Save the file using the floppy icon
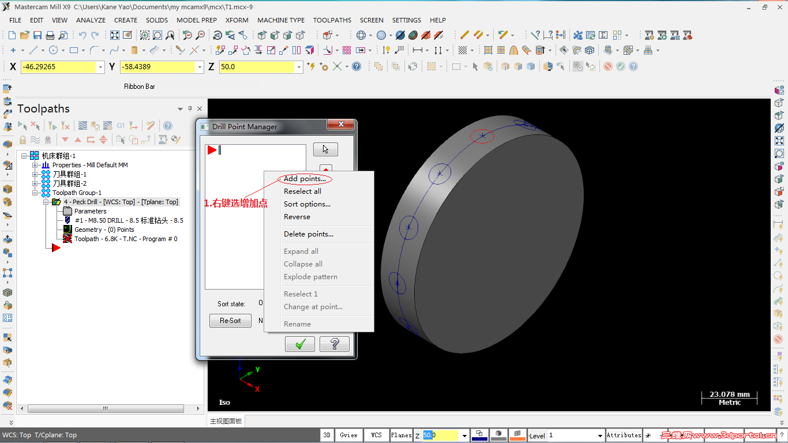Screen dimensions: 788x443 point(37,35)
